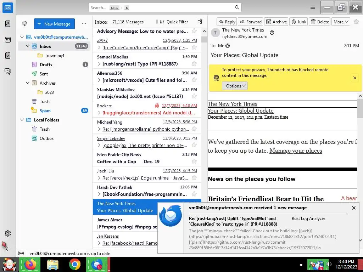
Task: Collapse the vm0b0t account tree
Action: pos(22,37)
